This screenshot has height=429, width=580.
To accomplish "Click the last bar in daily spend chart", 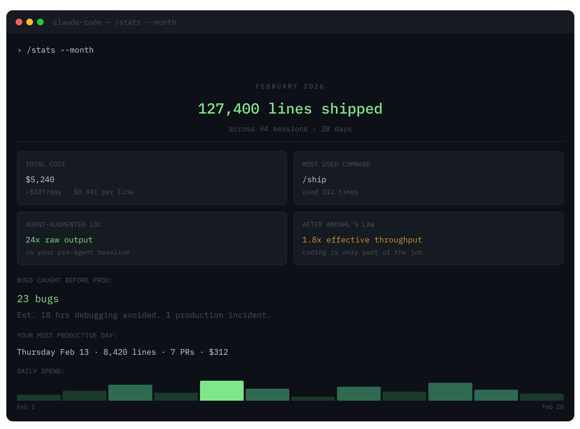I will coord(541,397).
